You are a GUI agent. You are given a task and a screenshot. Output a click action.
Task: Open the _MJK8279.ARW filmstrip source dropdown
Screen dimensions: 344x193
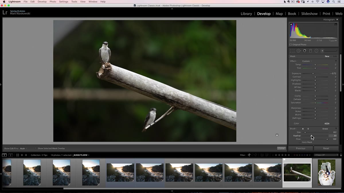coord(81,155)
